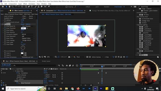Select the Clone Stamp tool
Screen dimensions: 161x91
38,7
